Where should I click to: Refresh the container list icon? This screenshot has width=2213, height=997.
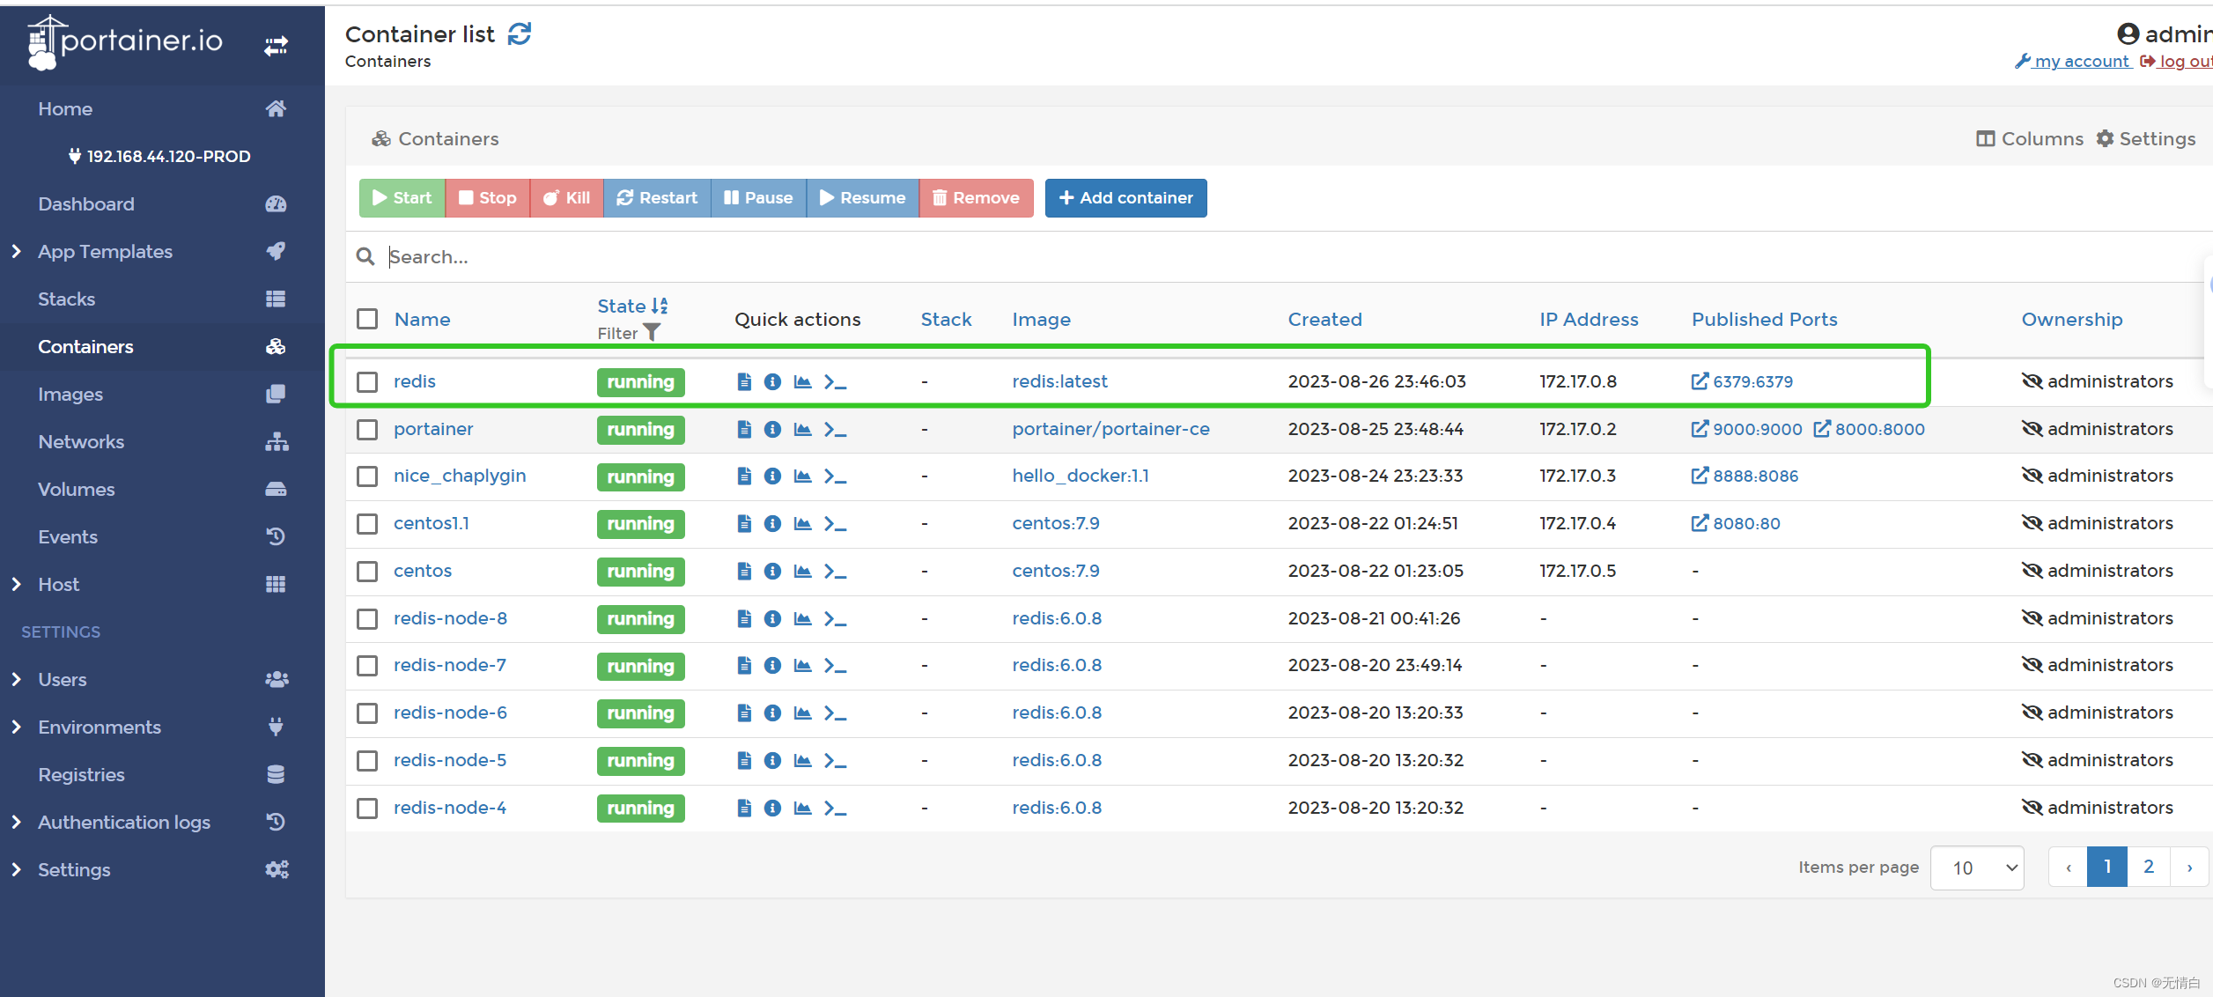tap(520, 34)
